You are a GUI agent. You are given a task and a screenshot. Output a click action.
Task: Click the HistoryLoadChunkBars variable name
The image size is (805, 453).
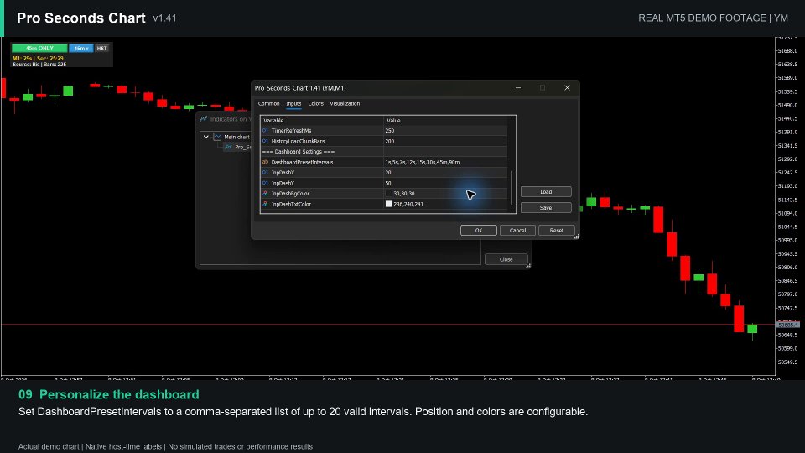point(298,141)
